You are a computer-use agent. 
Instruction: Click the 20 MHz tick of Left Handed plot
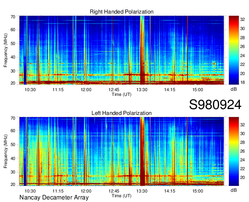pos(13,184)
